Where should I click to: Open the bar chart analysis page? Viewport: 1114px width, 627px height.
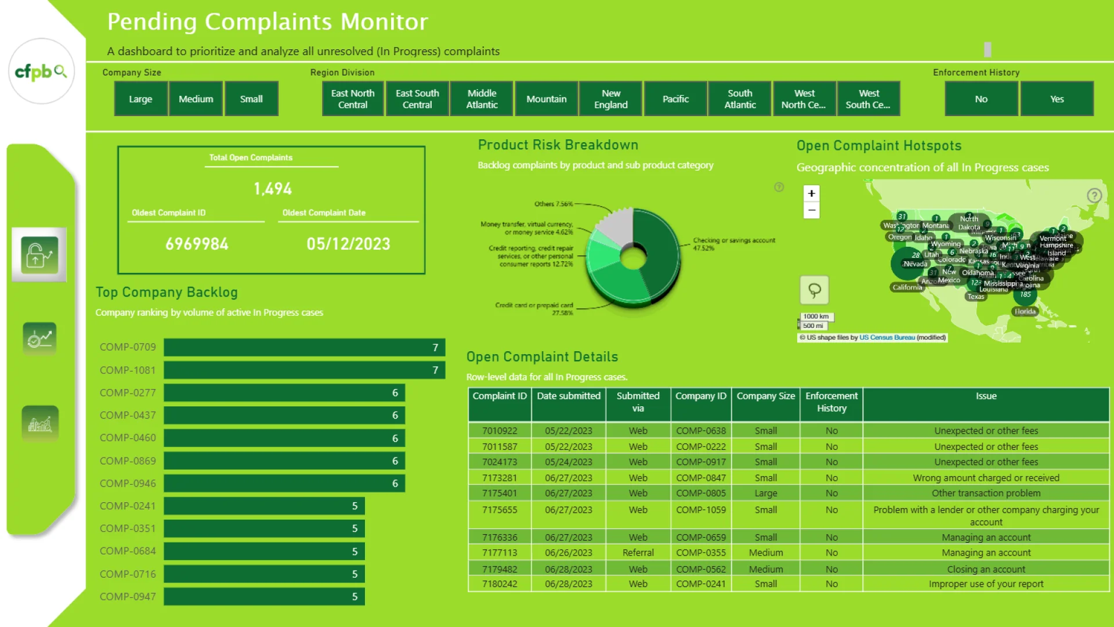click(39, 423)
